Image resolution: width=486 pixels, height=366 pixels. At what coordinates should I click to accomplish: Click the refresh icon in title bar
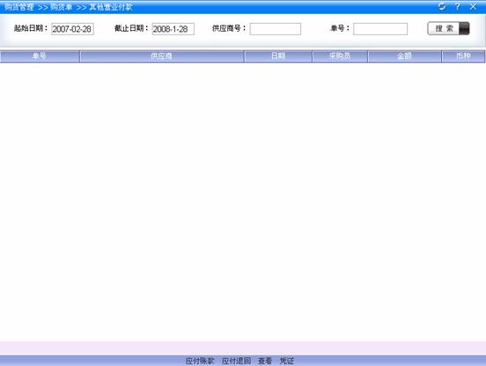[x=442, y=6]
